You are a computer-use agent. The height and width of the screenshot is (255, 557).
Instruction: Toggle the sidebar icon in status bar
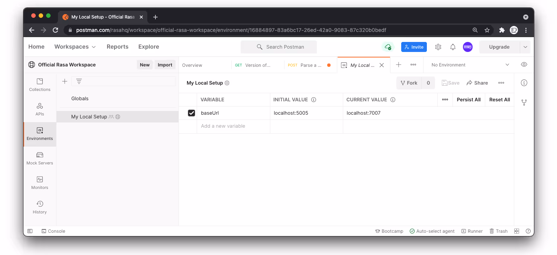point(30,231)
